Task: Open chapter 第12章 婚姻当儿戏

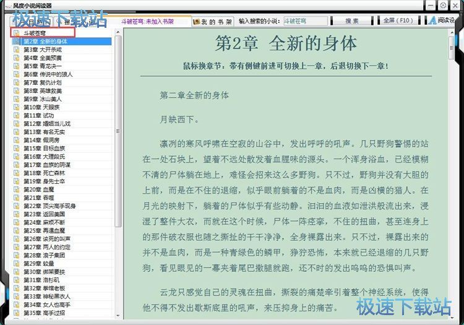Action: coord(47,124)
